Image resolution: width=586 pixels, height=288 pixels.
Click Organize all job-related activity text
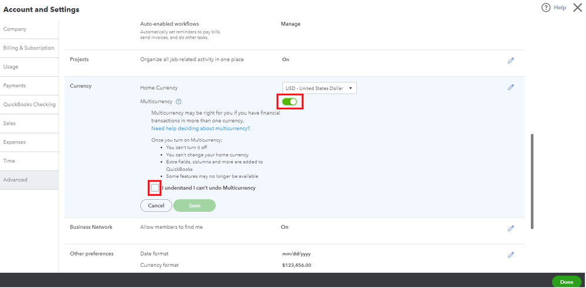point(192,59)
